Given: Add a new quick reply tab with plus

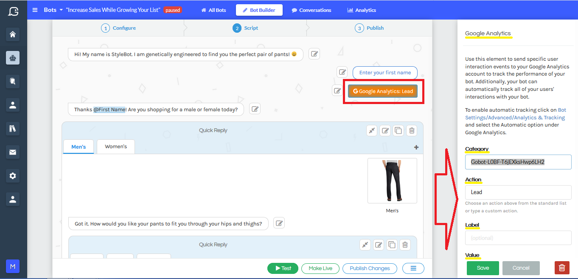Looking at the screenshot, I should coord(416,147).
